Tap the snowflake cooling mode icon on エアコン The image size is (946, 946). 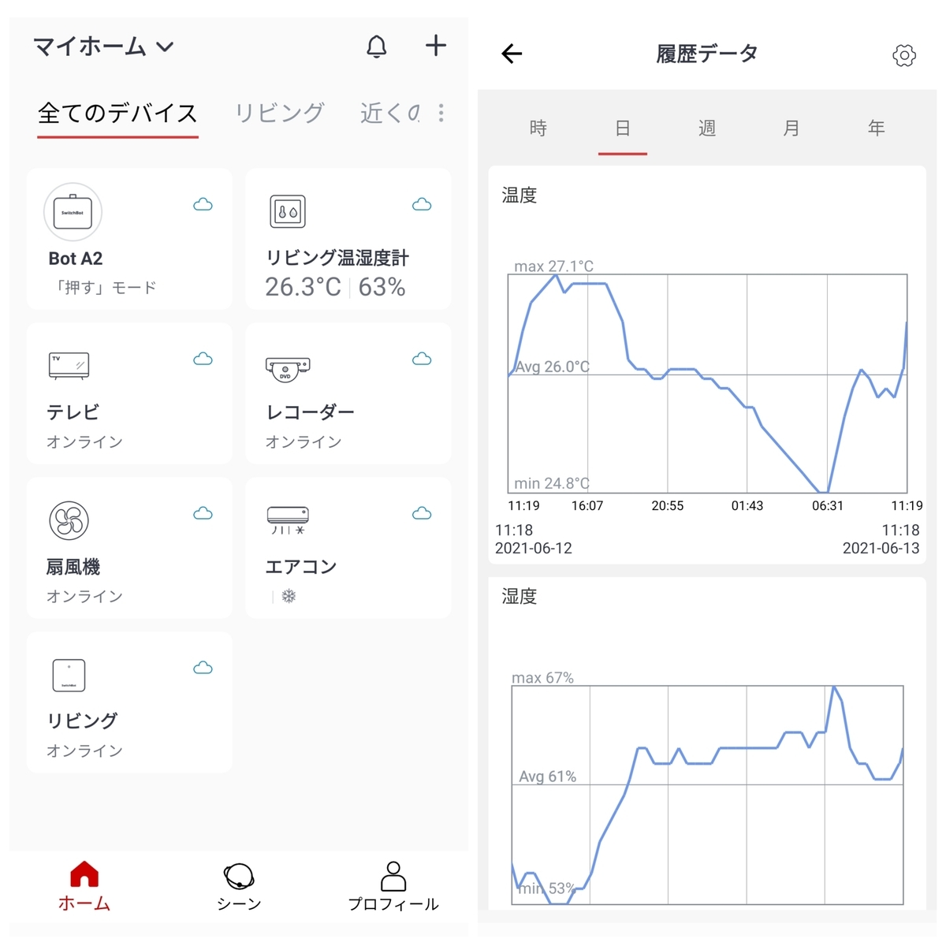[289, 597]
